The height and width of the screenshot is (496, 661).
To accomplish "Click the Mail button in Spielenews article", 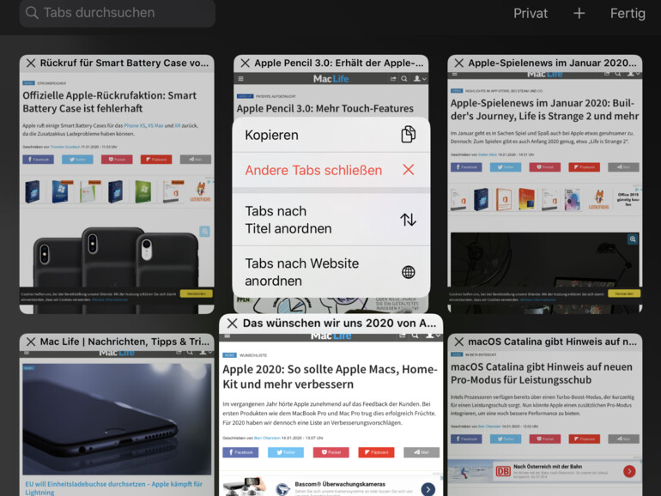I will (623, 166).
